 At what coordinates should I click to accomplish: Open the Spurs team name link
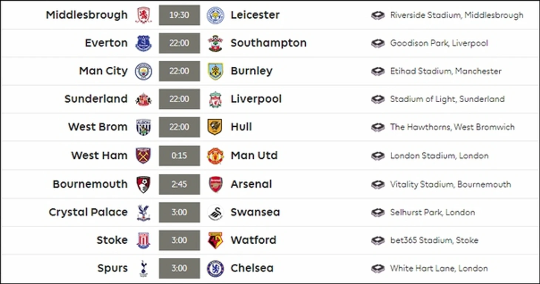point(112,268)
